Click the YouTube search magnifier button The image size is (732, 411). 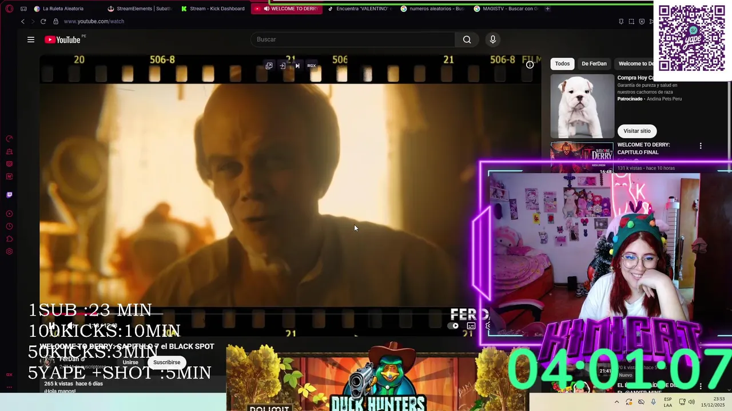pos(467,39)
